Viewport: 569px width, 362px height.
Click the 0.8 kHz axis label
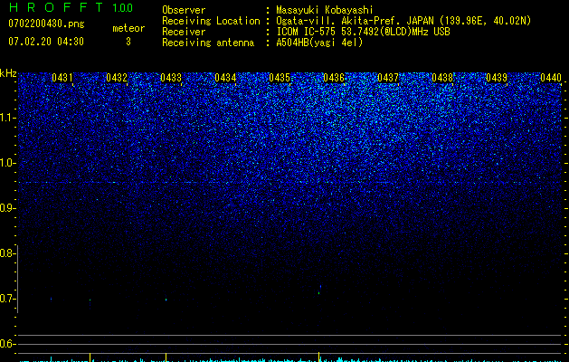coord(8,253)
